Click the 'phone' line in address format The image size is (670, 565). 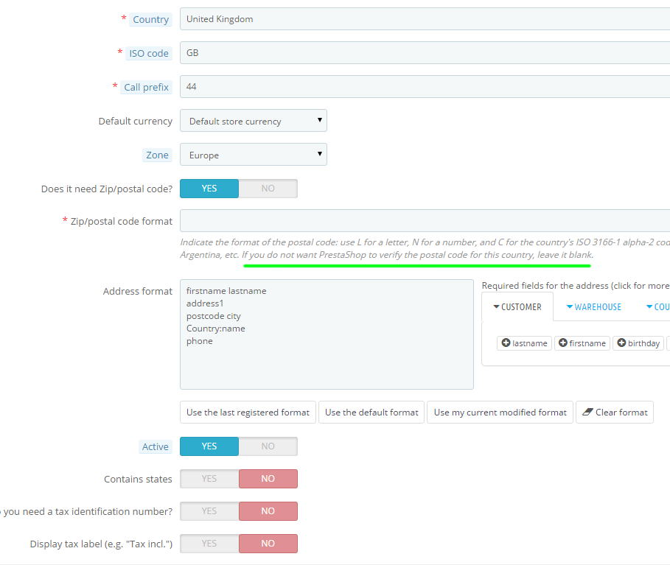(x=200, y=341)
